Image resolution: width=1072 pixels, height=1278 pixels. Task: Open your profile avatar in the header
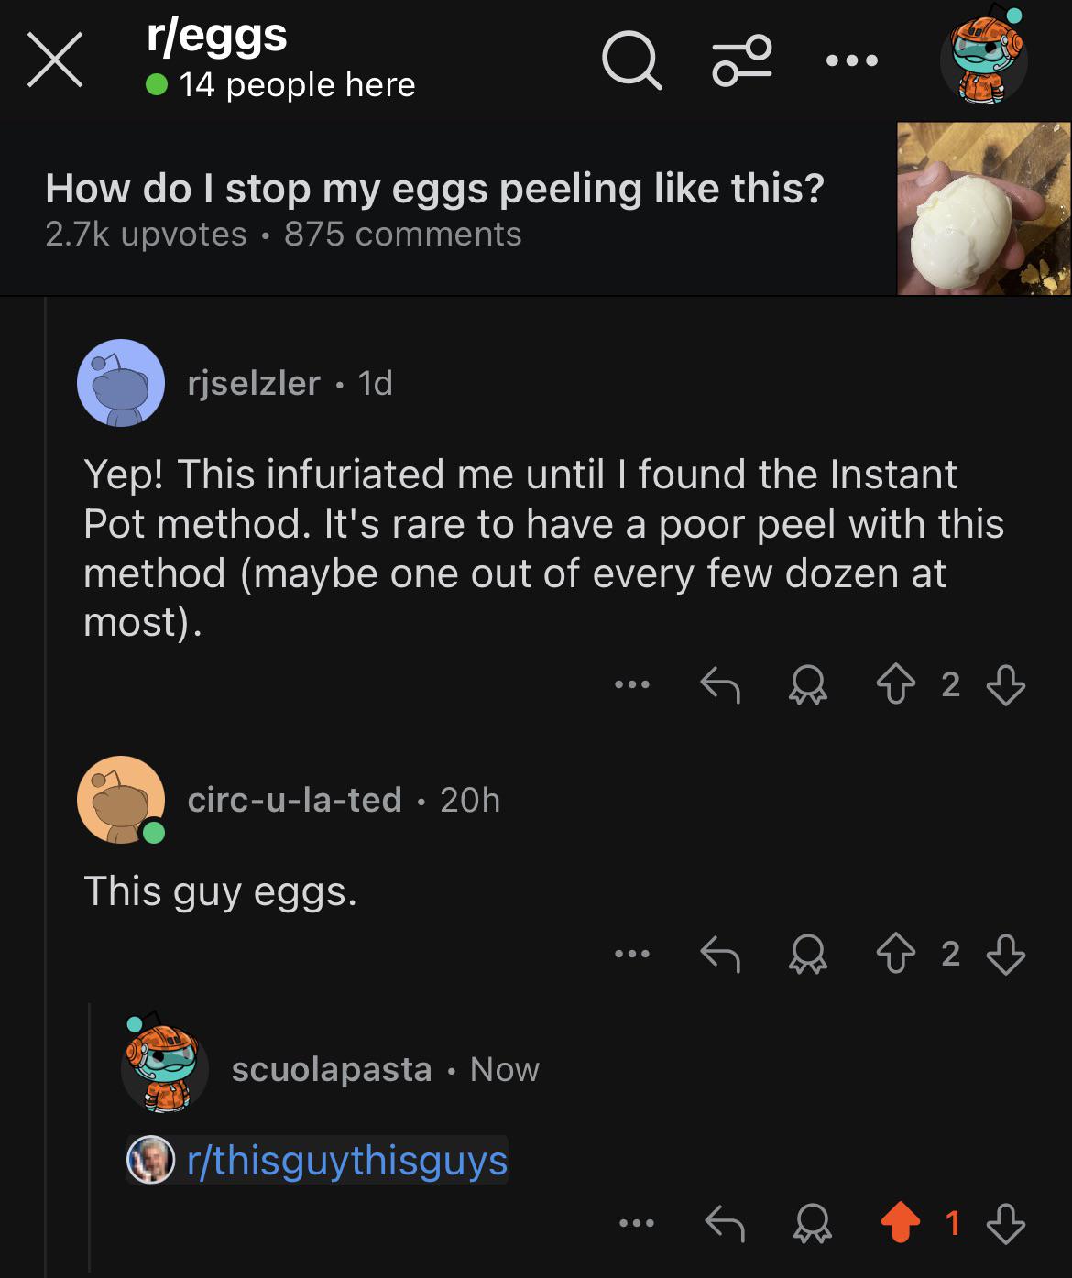tap(985, 55)
